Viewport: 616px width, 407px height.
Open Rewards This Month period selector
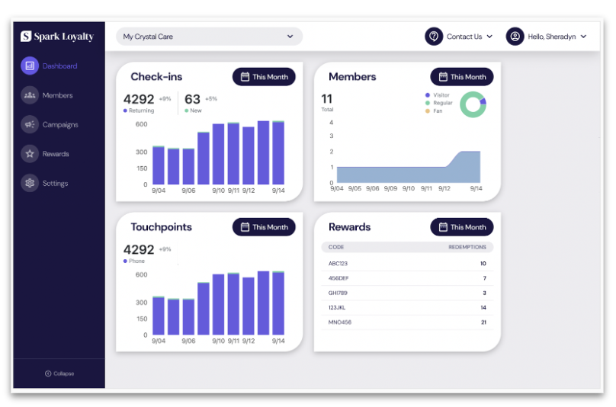[462, 227]
